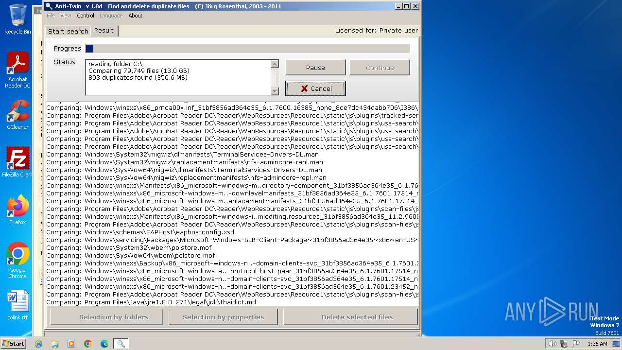
Task: Select System32 TerminalServices-Drivers-DL.man log line
Action: [x=182, y=155]
